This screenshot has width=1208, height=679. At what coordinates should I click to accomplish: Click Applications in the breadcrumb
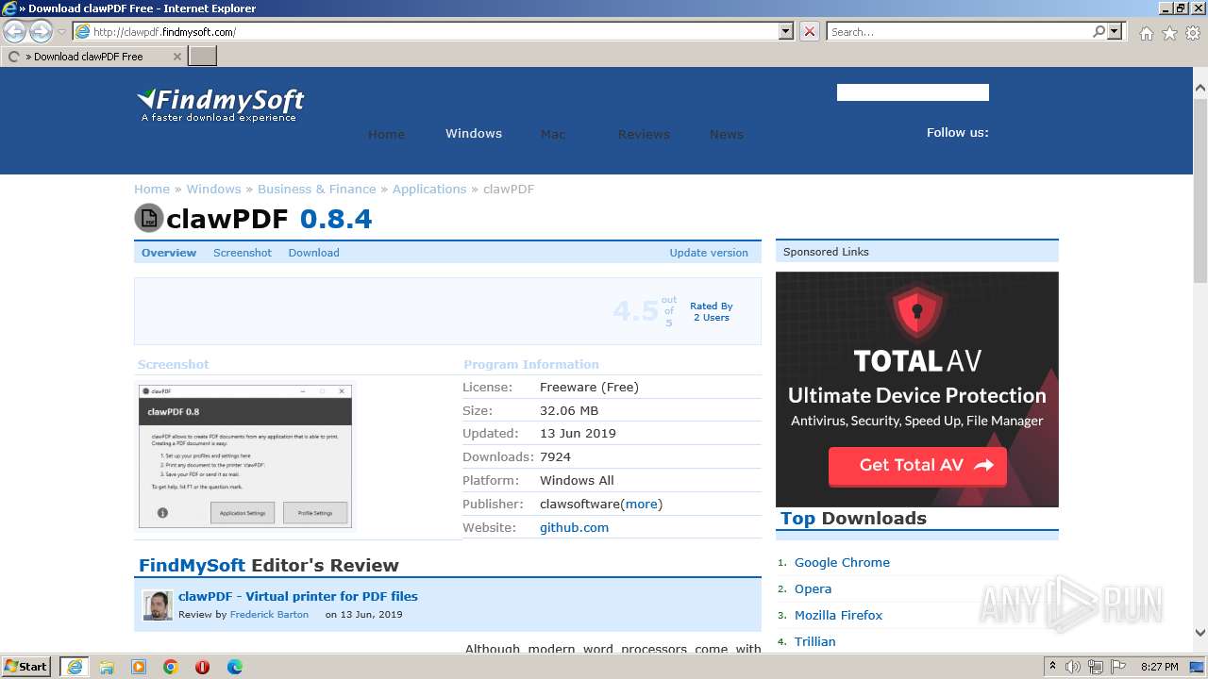(x=429, y=189)
